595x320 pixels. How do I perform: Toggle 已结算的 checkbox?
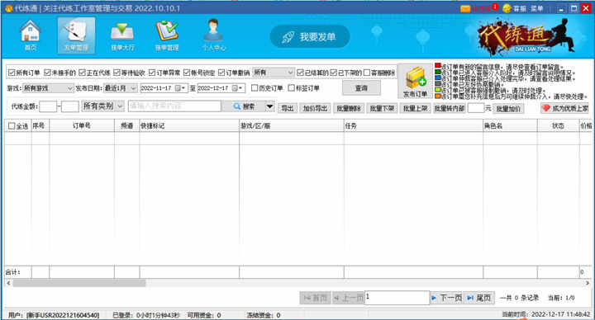point(300,73)
